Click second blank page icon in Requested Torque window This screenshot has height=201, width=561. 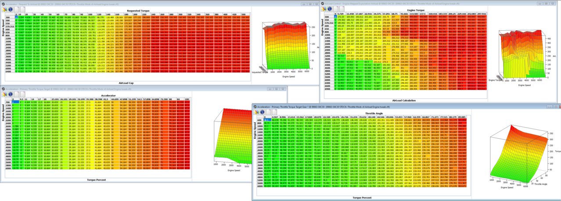click(x=22, y=9)
